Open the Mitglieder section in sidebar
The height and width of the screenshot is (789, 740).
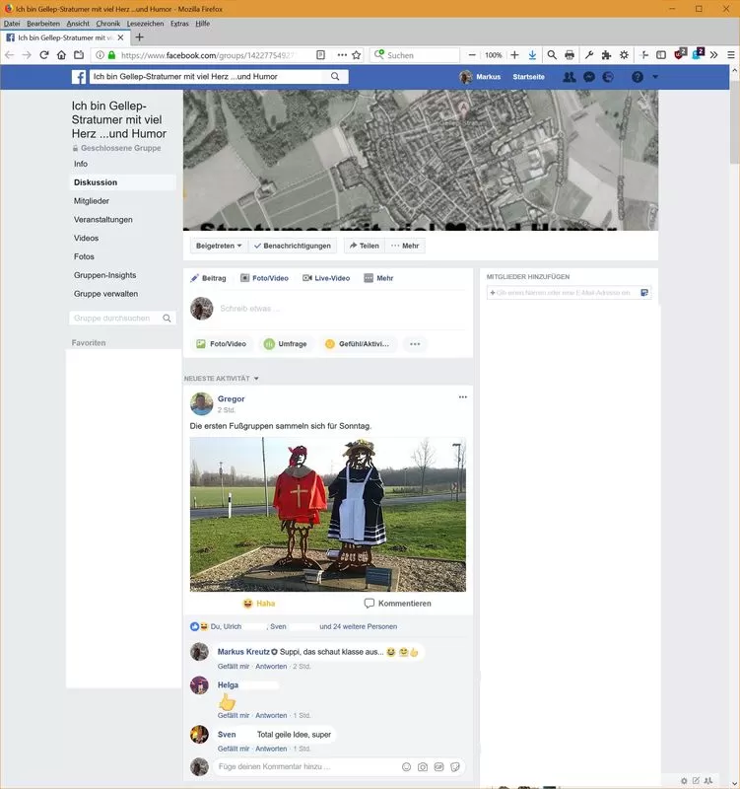click(92, 201)
